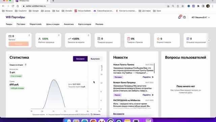This screenshot has height=122, width=216.
Task: Click the browser back arrow
Action: (x=3, y=6)
